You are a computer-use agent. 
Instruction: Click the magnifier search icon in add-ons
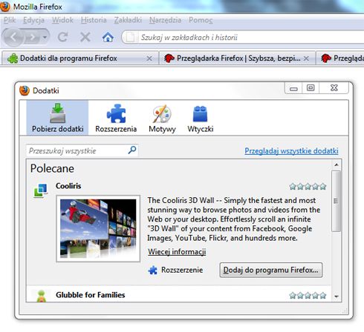pyautogui.click(x=132, y=150)
